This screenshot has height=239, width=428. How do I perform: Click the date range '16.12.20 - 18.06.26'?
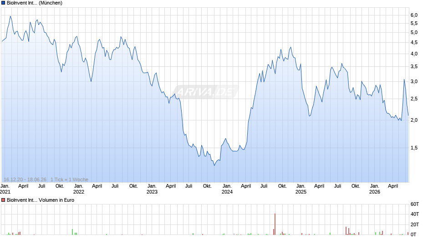(x=25, y=179)
